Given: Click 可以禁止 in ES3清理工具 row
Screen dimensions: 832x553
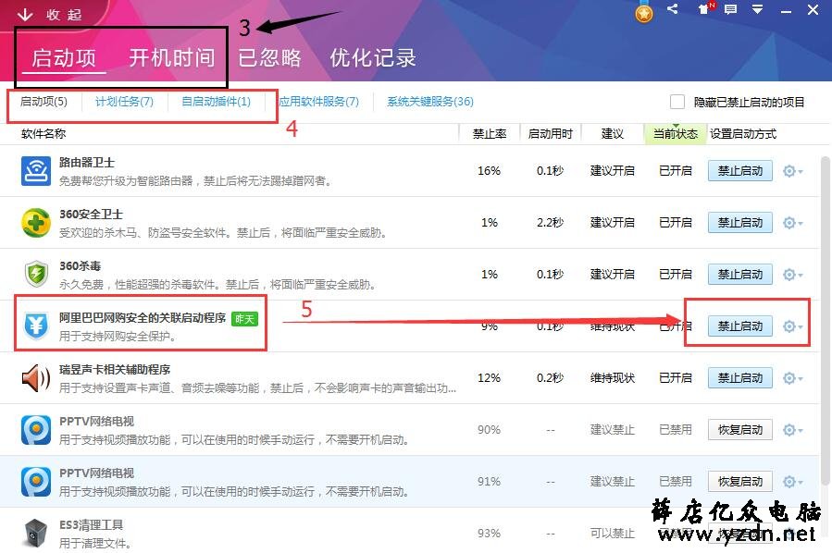Looking at the screenshot, I should coord(613,534).
